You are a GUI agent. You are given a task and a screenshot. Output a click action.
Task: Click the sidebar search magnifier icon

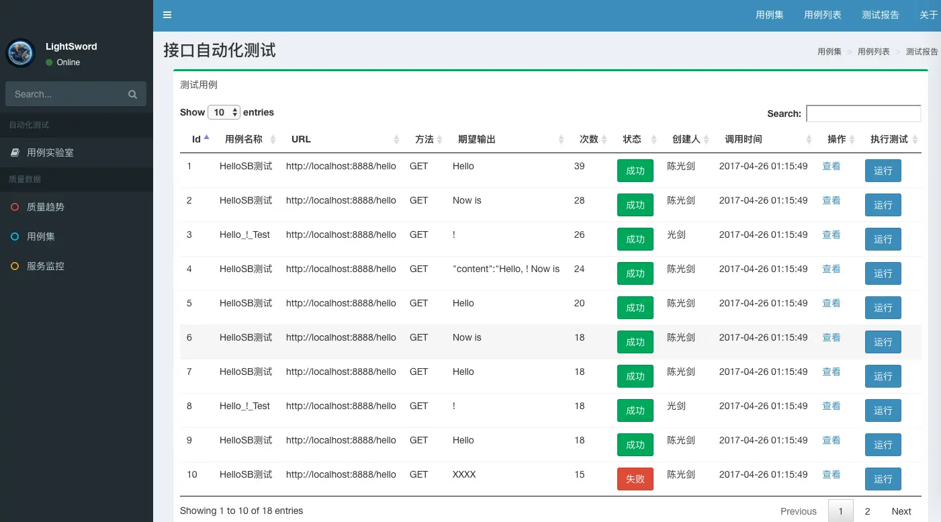132,95
